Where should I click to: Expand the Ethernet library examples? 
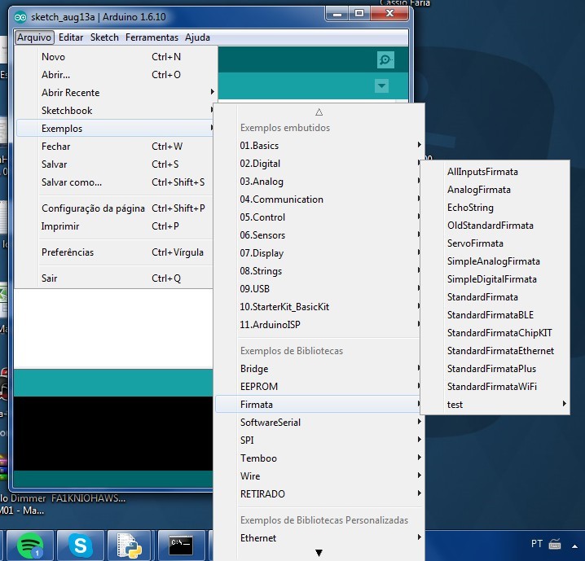click(x=319, y=537)
